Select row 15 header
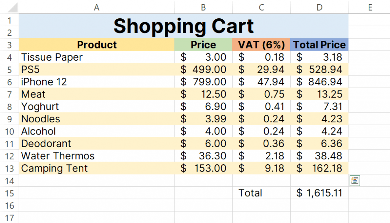Screen dimensions: 390x223 pyautogui.click(x=10, y=193)
